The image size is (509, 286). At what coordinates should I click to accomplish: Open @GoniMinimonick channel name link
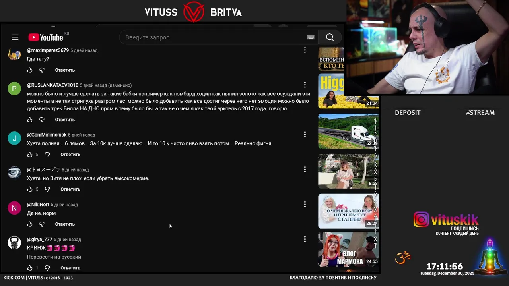point(47,135)
